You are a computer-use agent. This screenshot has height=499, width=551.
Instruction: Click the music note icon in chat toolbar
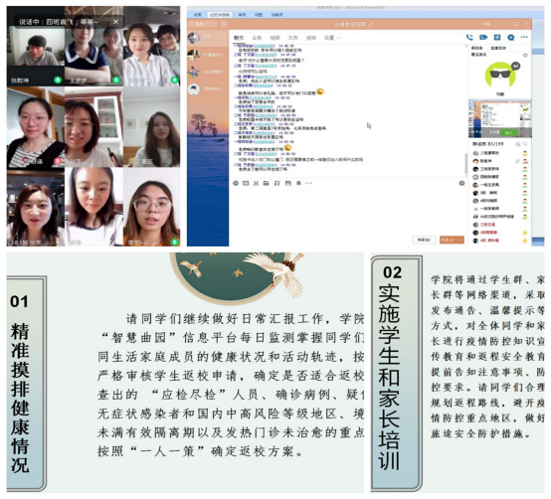276,183
